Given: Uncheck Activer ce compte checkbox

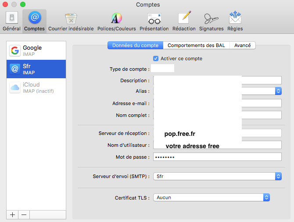Looking at the screenshot, I should pyautogui.click(x=155, y=58).
